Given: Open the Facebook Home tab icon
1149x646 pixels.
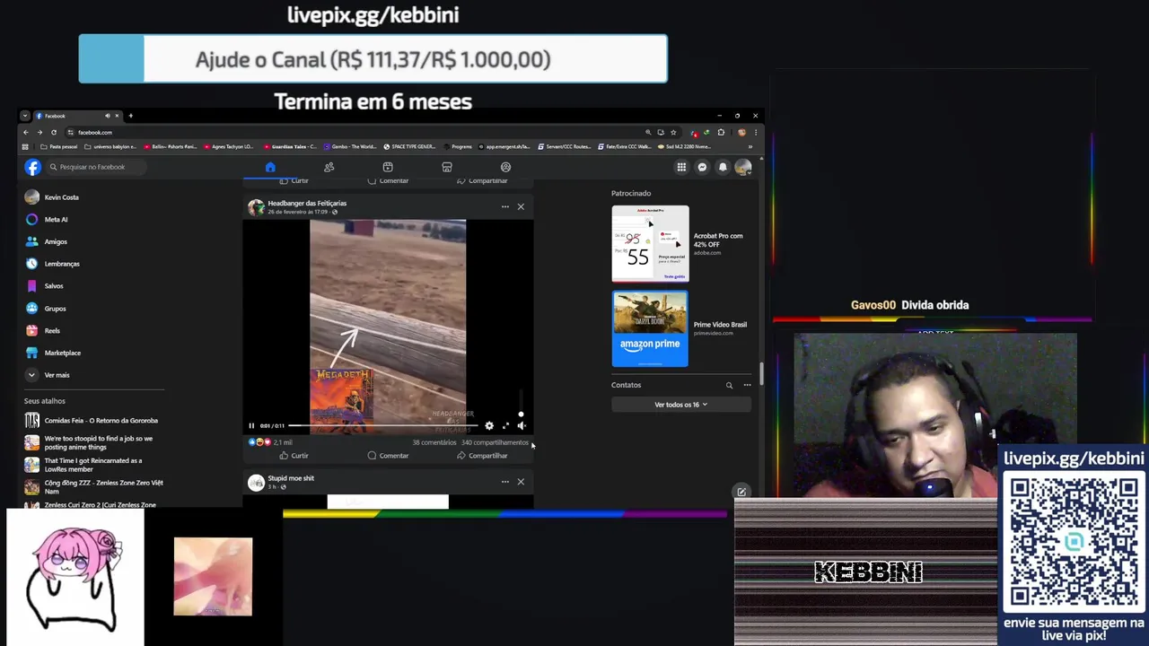Looking at the screenshot, I should click(270, 167).
